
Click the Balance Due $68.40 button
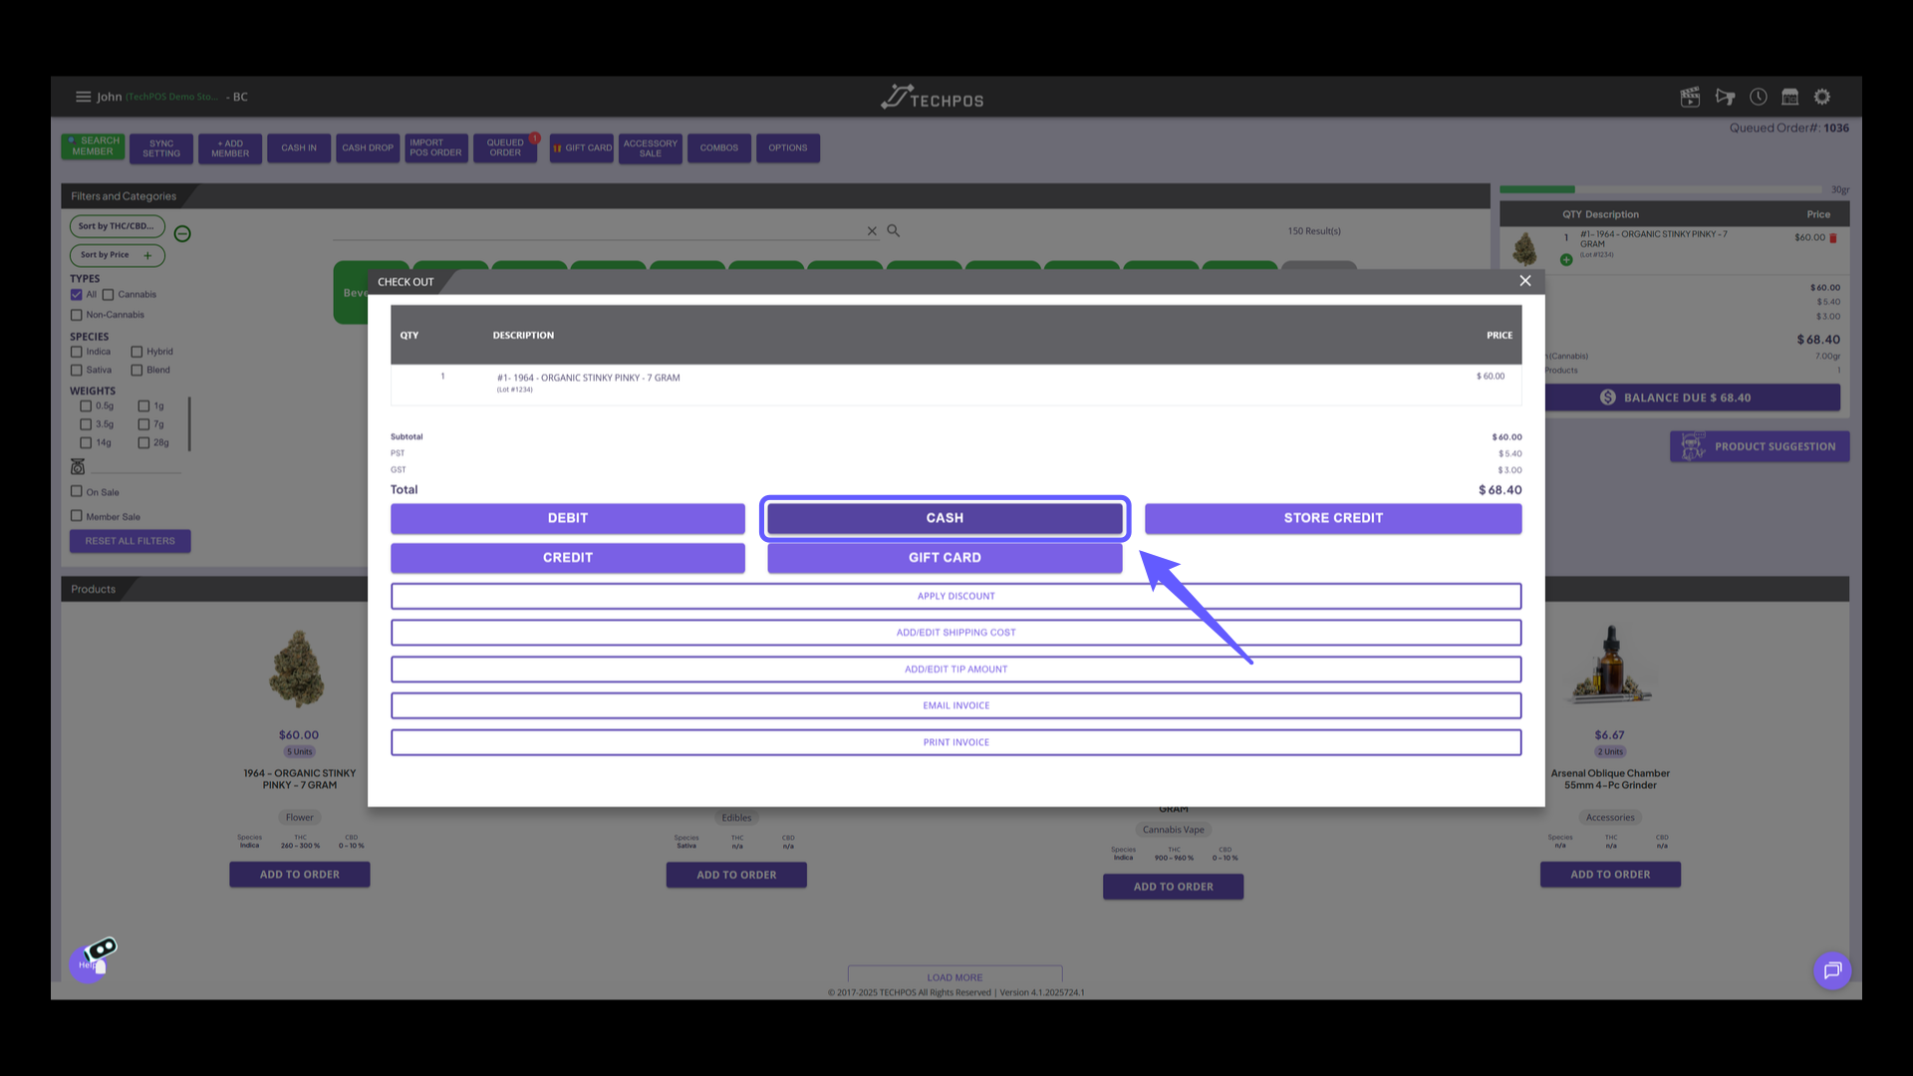[x=1692, y=398]
